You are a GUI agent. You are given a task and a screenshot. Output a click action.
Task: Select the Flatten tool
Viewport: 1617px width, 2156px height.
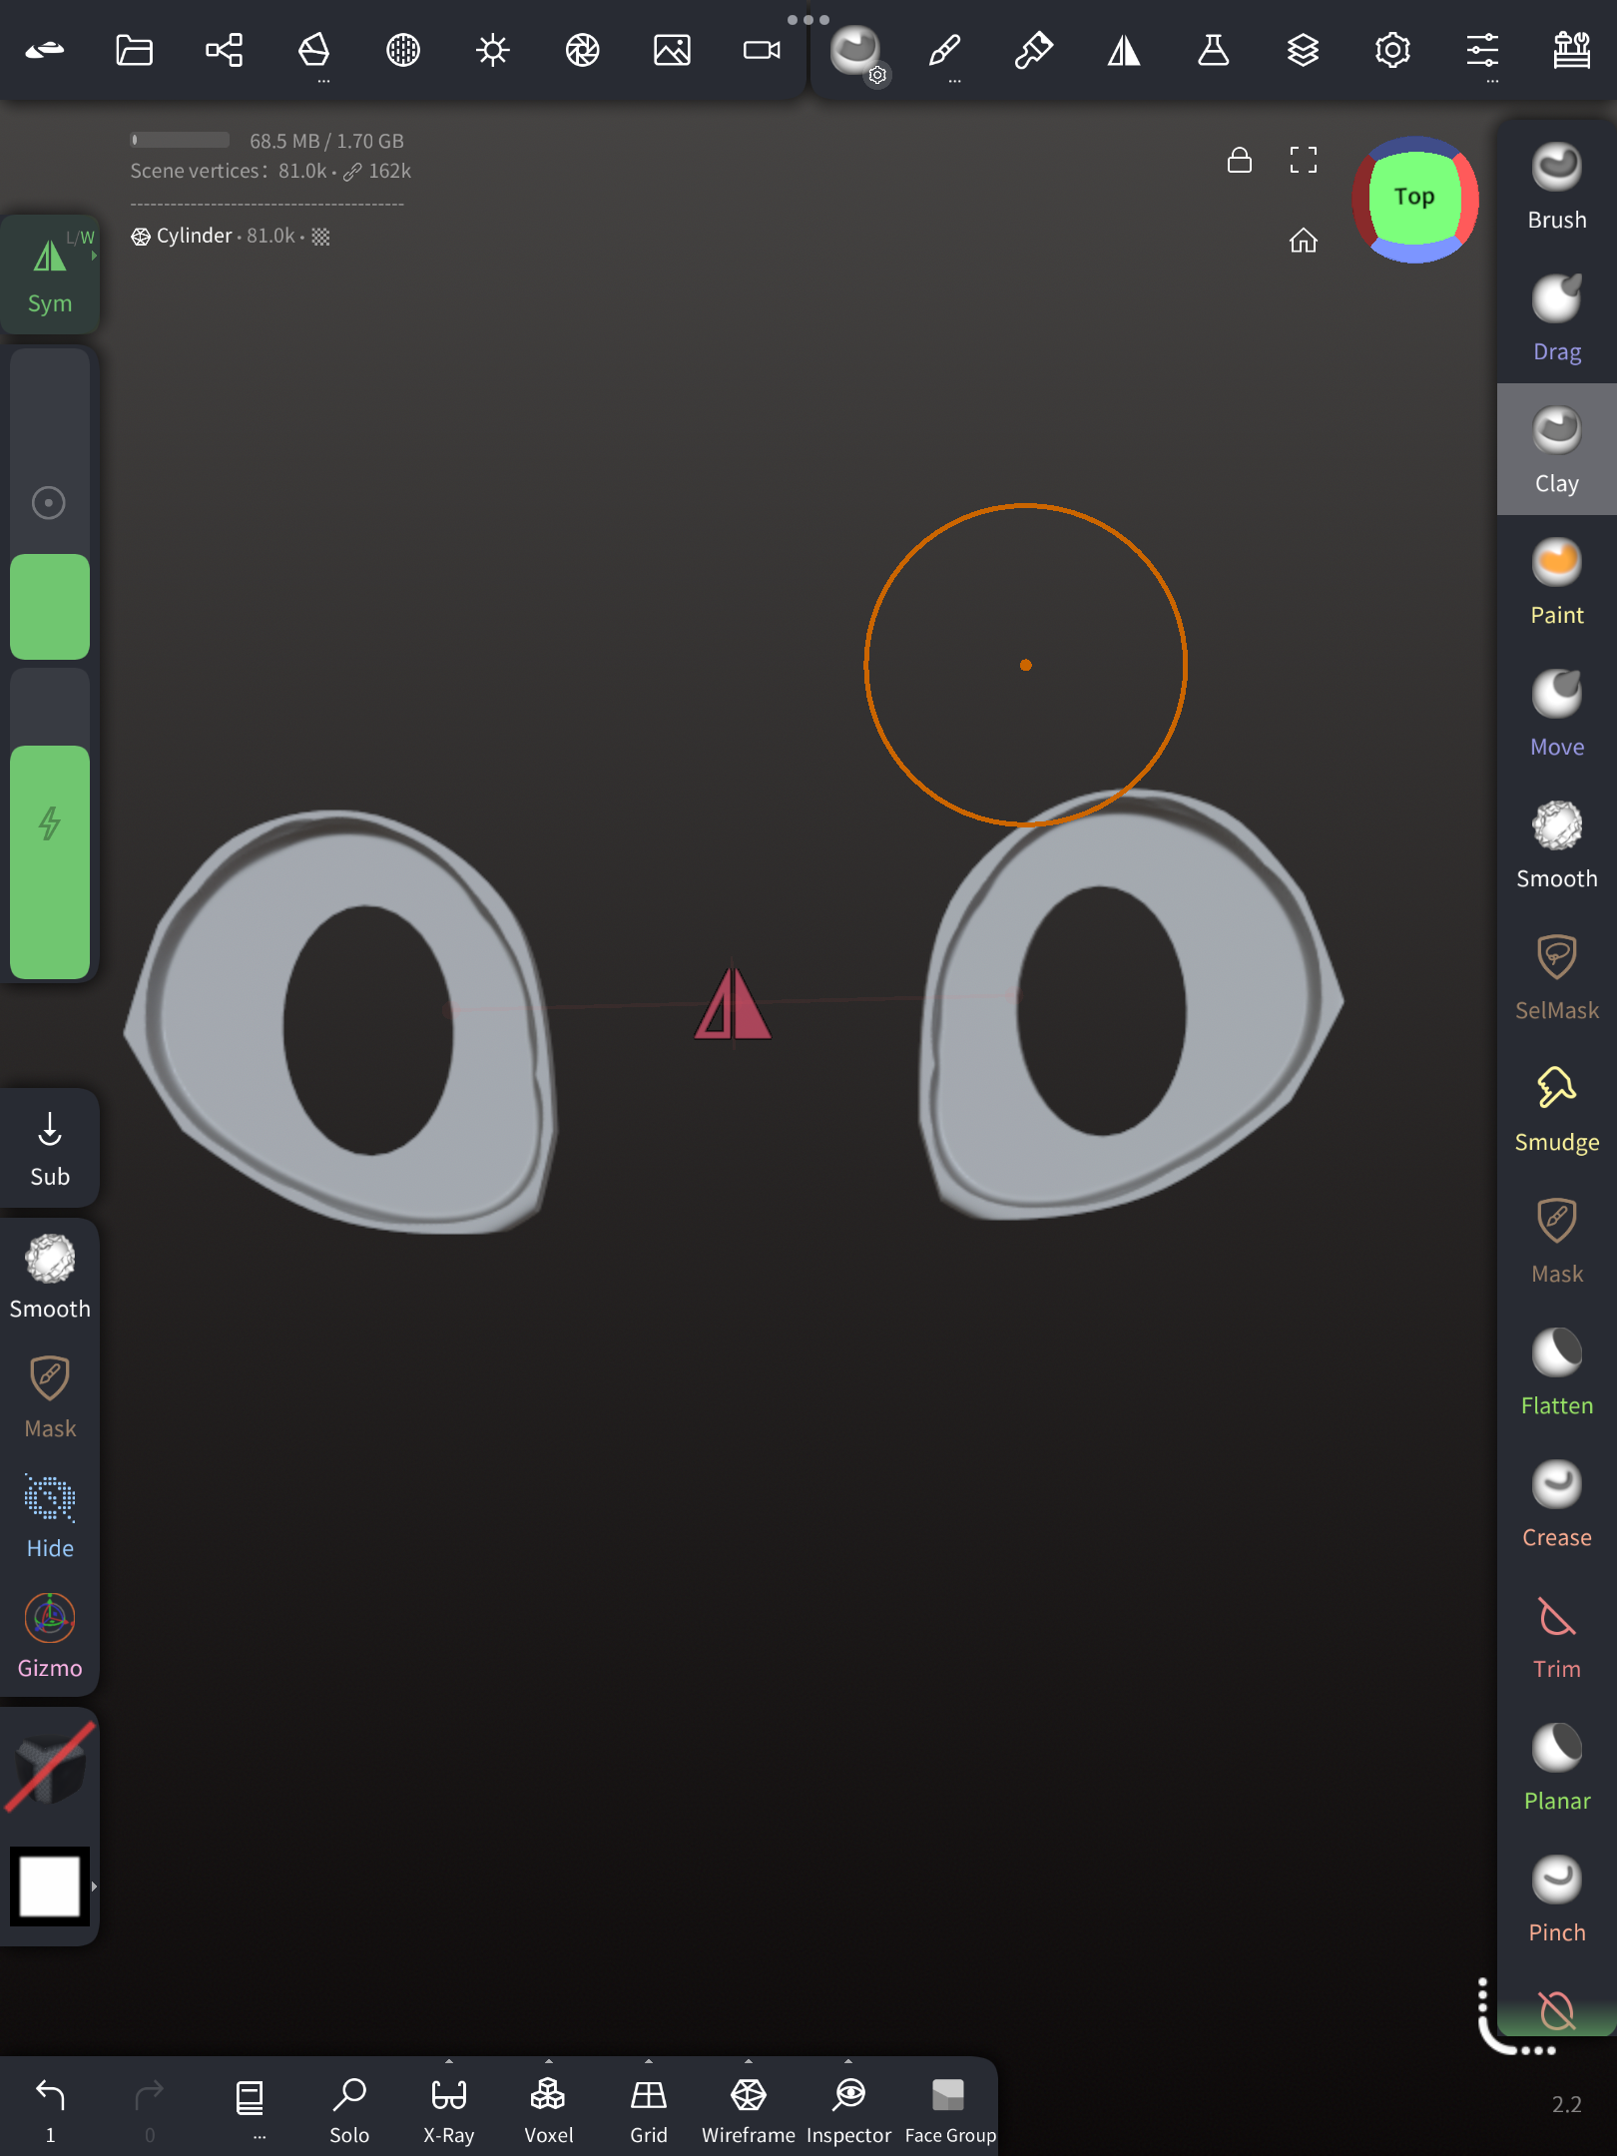pyautogui.click(x=1556, y=1372)
